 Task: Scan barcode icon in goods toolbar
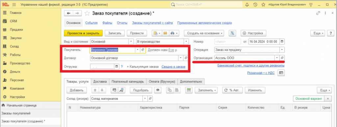(115, 90)
